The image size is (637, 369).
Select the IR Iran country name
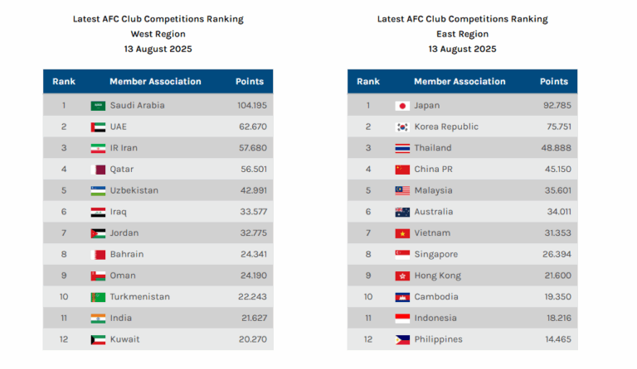coord(124,148)
